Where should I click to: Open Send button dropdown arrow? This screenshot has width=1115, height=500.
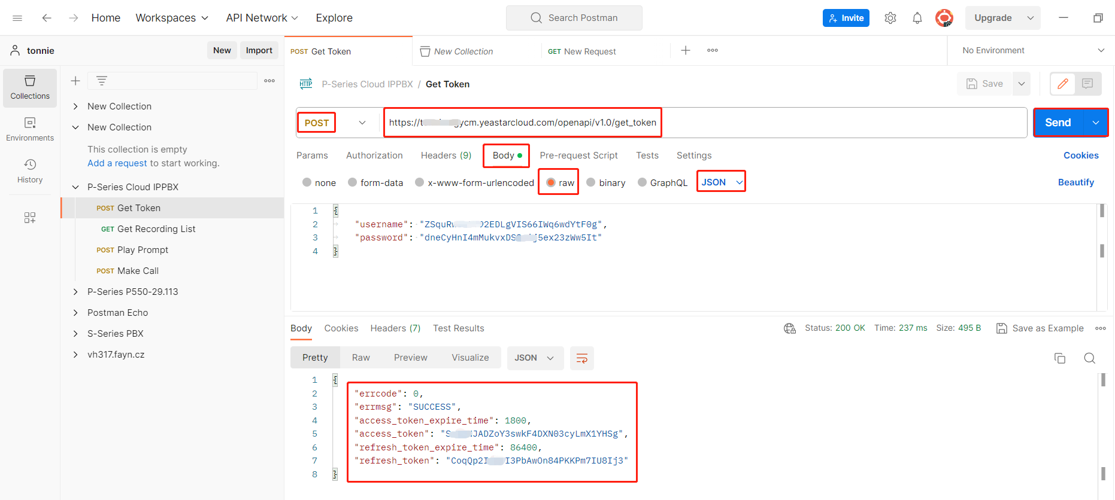(1096, 123)
